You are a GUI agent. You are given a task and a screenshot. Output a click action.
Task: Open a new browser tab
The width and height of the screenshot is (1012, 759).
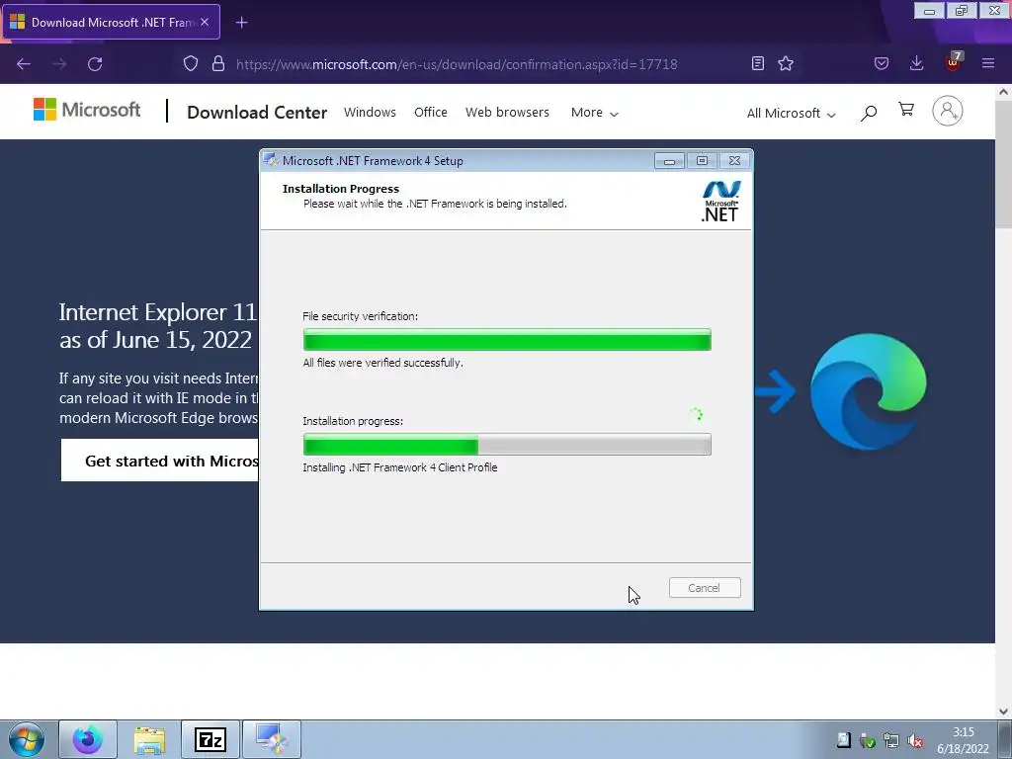point(241,23)
